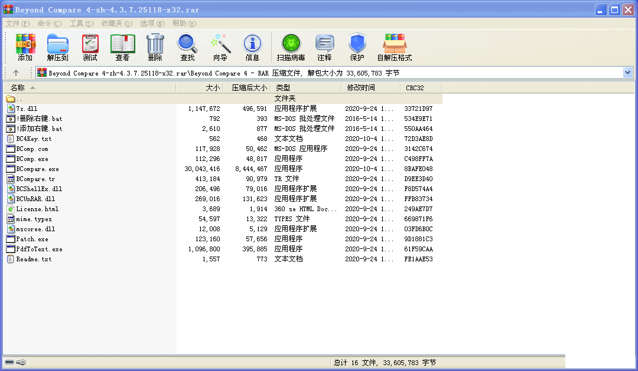This screenshot has height=371, width=638.
Task: Open the 工具(S) menu
Action: point(82,24)
